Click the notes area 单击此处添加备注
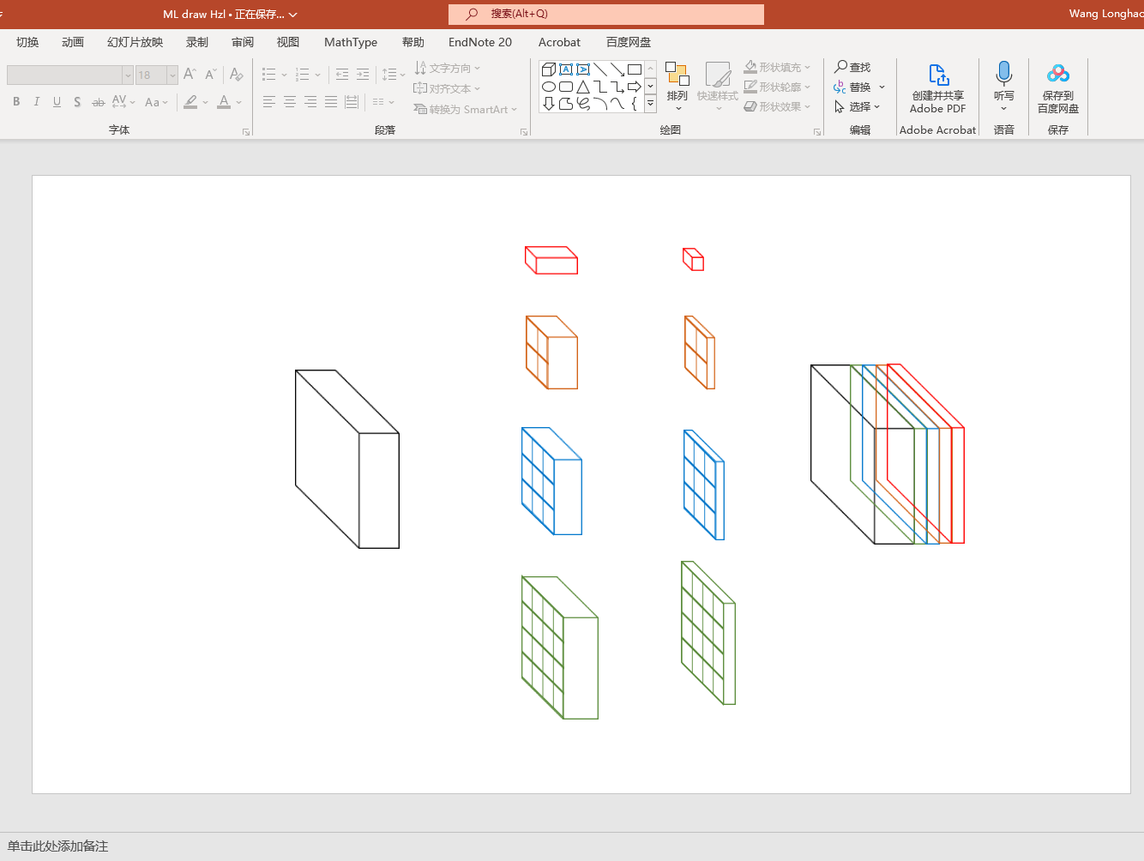The width and height of the screenshot is (1144, 861). 58,846
